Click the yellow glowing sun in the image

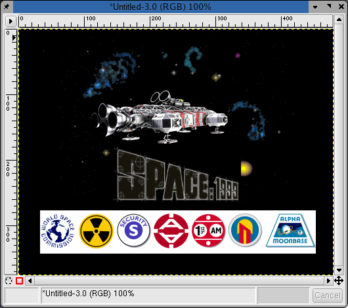coord(246,168)
